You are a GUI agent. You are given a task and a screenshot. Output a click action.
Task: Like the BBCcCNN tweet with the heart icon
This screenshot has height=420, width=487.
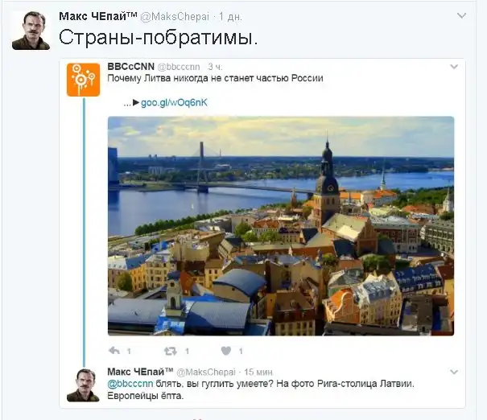tap(226, 351)
